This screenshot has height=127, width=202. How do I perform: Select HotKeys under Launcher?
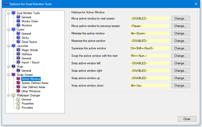(x=27, y=54)
